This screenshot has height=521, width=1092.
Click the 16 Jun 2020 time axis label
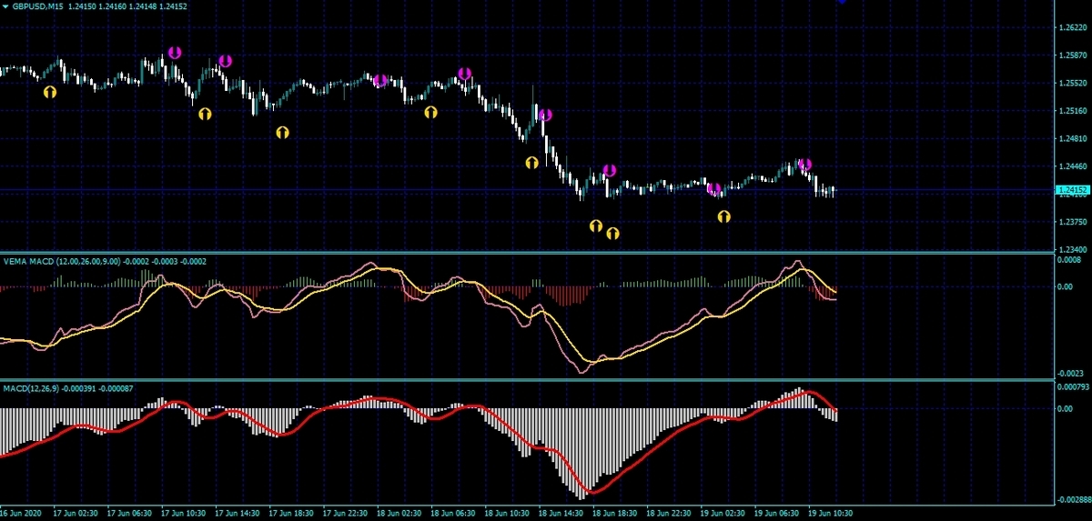tap(22, 515)
